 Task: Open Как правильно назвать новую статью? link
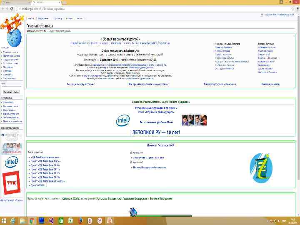149,84
